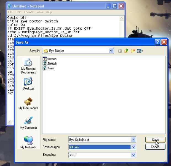
Task: Click the Notepad title bar icon
Action: 9,6
